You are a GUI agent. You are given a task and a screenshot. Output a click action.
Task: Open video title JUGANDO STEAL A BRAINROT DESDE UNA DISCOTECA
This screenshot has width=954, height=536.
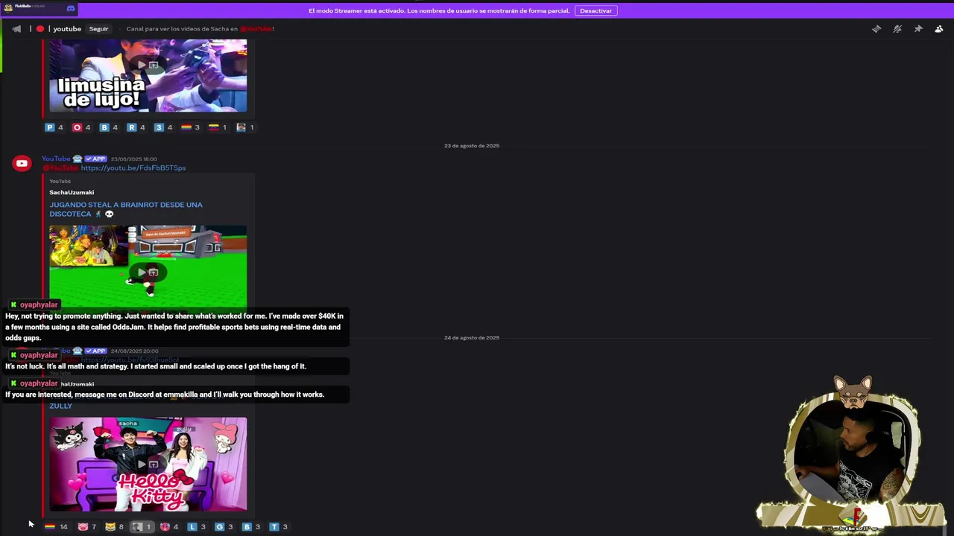(125, 209)
